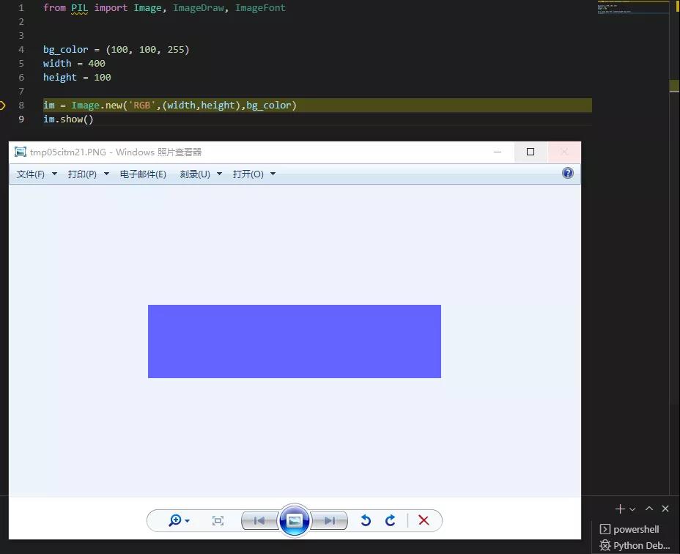Screen dimensions: 680x554
Task: Click the editor minimap preview
Action: 632,8
